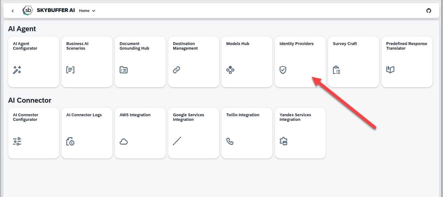The height and width of the screenshot is (197, 443).
Task: Click the AI Agent Configurator wand icon
Action: coord(17,70)
